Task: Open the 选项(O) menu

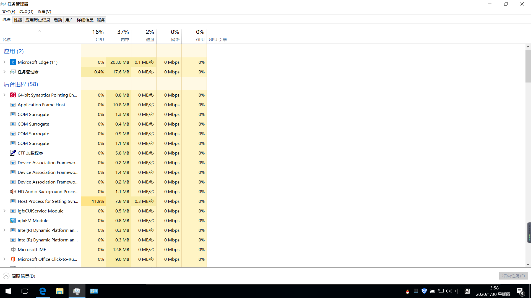Action: point(26,11)
